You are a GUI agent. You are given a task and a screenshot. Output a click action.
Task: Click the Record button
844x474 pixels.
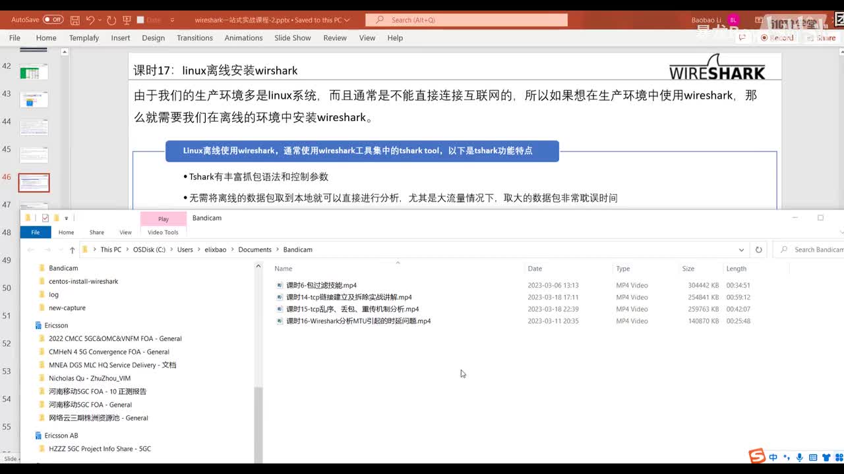coord(777,38)
